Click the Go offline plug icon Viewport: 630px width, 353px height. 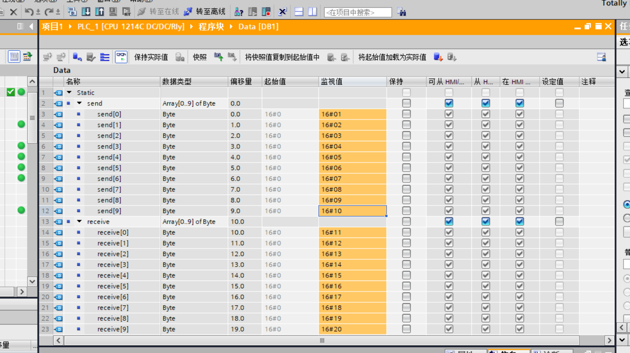pos(188,12)
